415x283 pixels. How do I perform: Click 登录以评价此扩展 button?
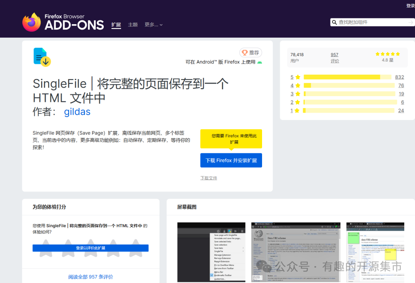tap(90, 248)
